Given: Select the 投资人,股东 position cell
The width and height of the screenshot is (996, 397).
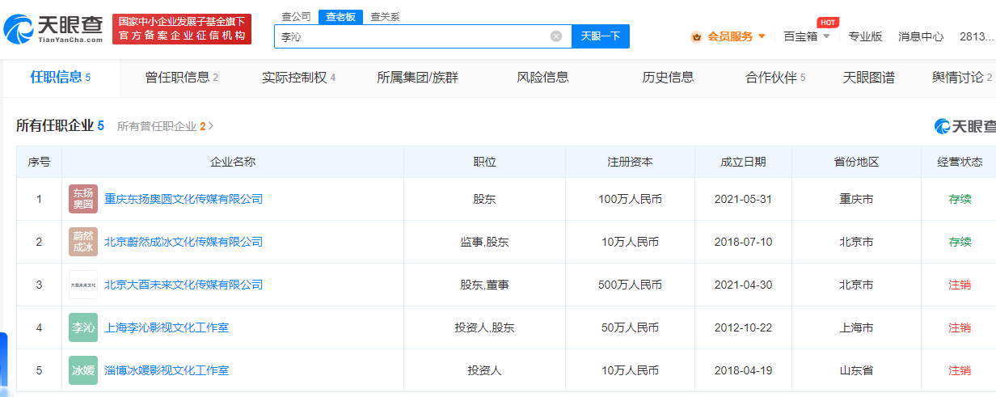Looking at the screenshot, I should pyautogui.click(x=484, y=327).
